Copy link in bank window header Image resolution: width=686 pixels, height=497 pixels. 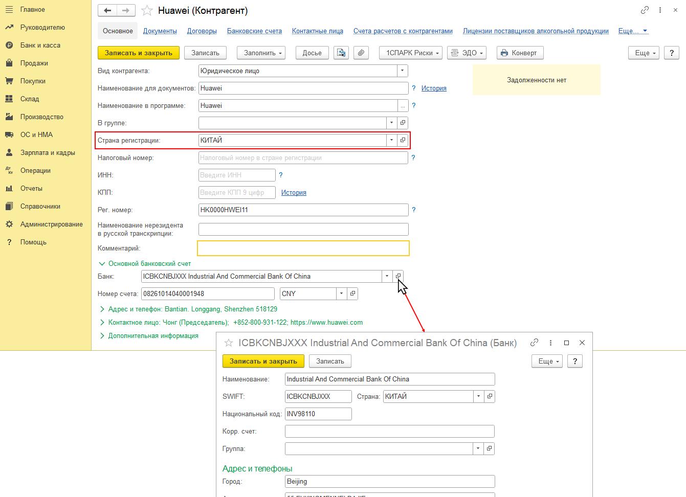point(534,343)
